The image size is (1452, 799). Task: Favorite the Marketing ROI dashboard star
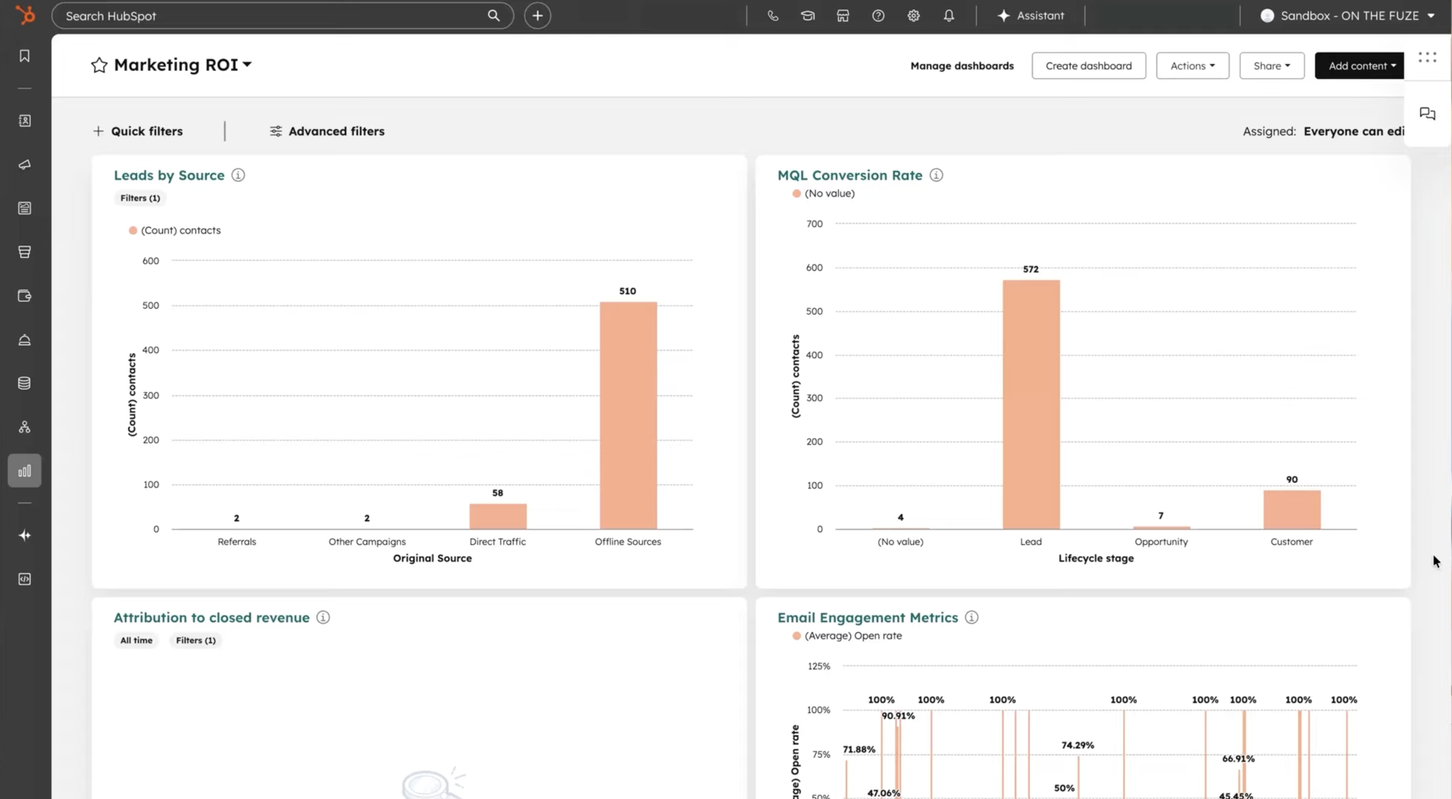tap(99, 65)
